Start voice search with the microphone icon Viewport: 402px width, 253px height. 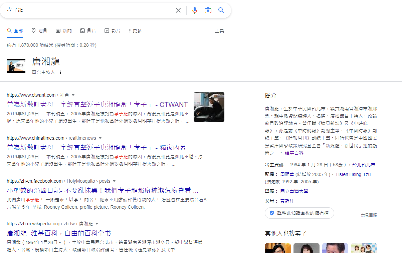point(195,10)
